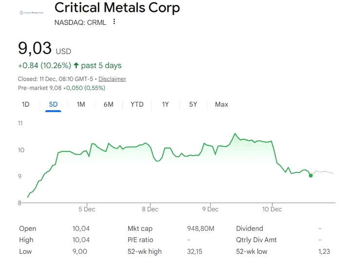Open the three-dot more options menu

pyautogui.click(x=114, y=22)
